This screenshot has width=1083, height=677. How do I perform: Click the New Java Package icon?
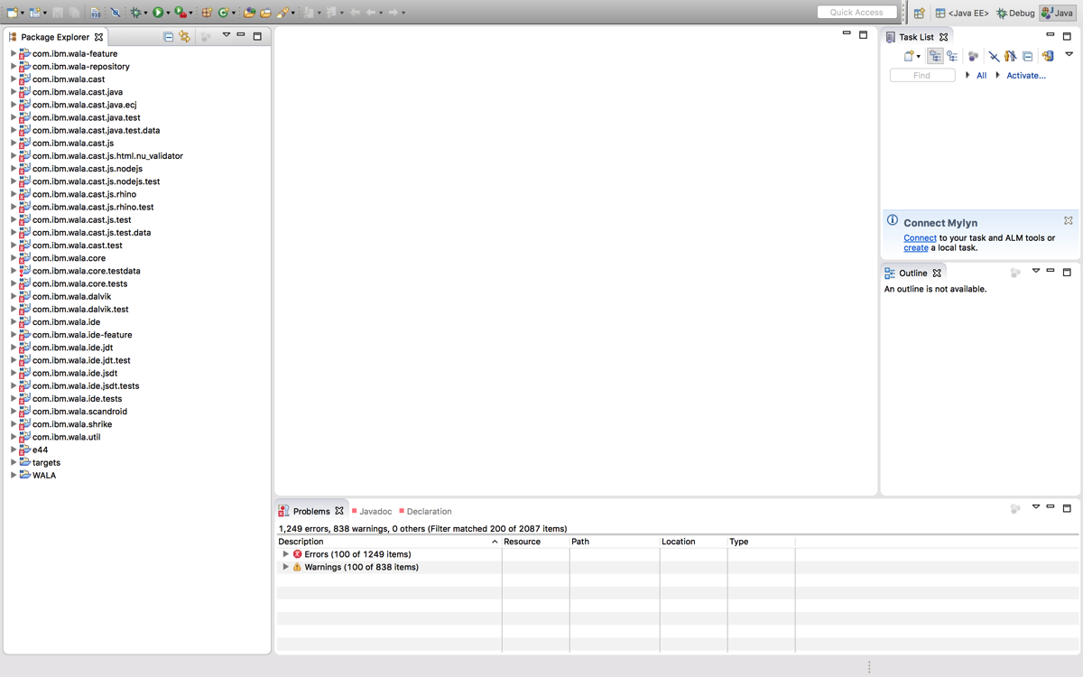tap(207, 13)
